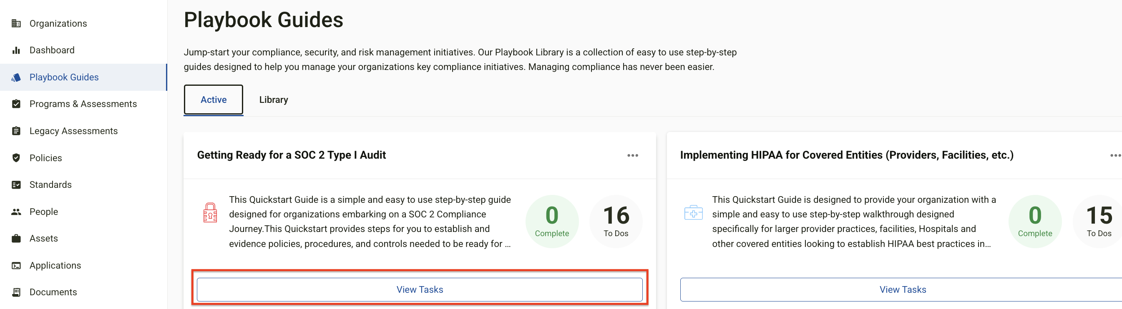Click the Playbook Guides page heading
The image size is (1122, 309).
click(264, 20)
